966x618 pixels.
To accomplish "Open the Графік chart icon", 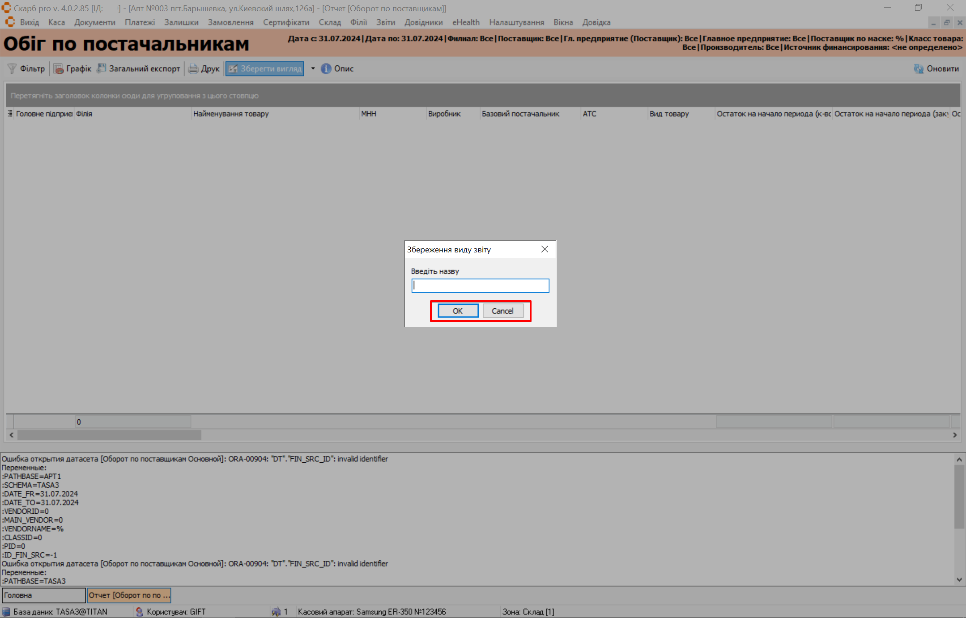I will pyautogui.click(x=58, y=68).
